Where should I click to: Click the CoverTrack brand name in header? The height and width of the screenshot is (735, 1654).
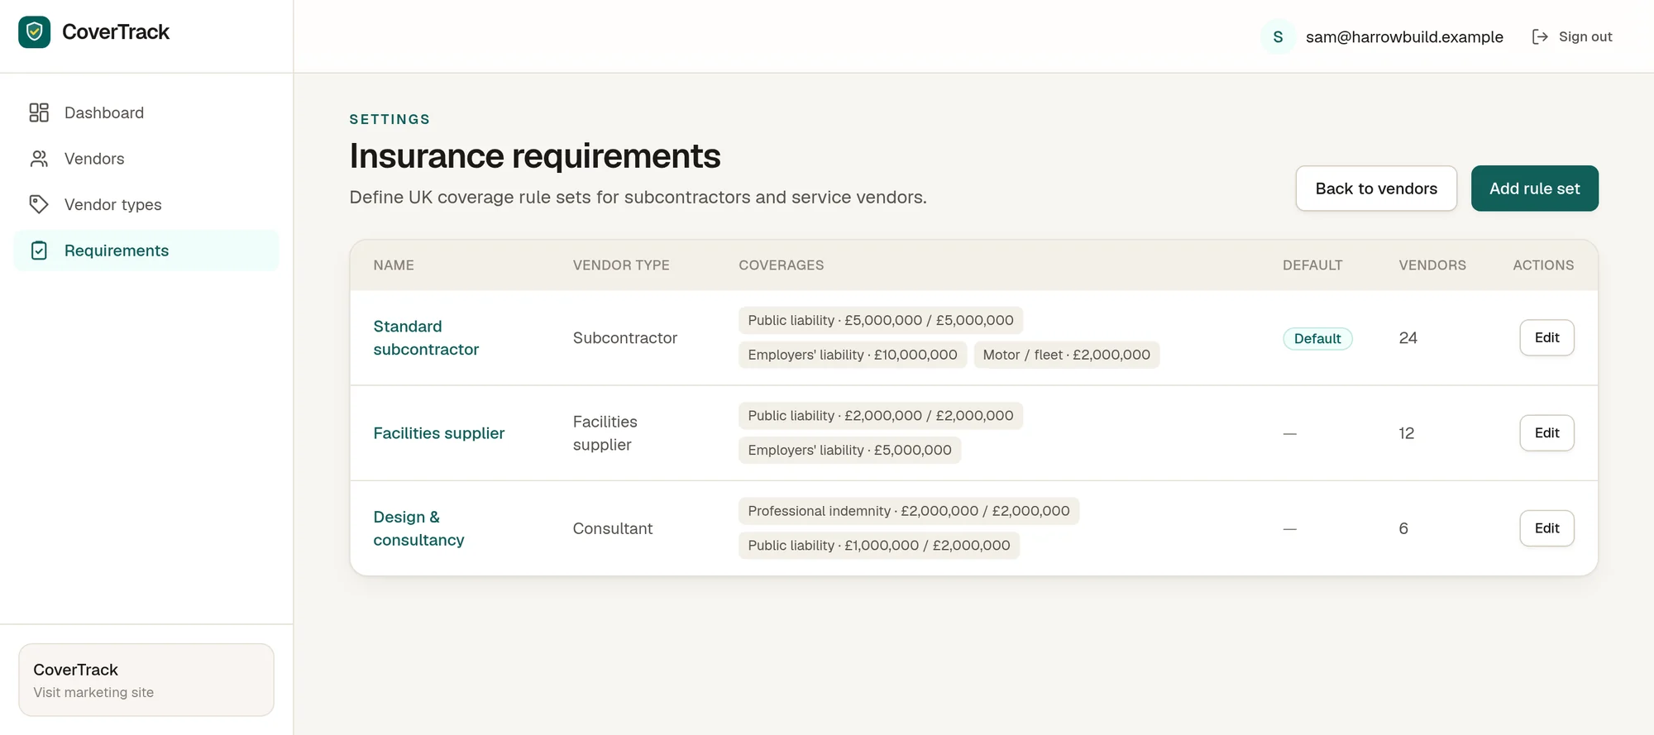click(x=116, y=32)
